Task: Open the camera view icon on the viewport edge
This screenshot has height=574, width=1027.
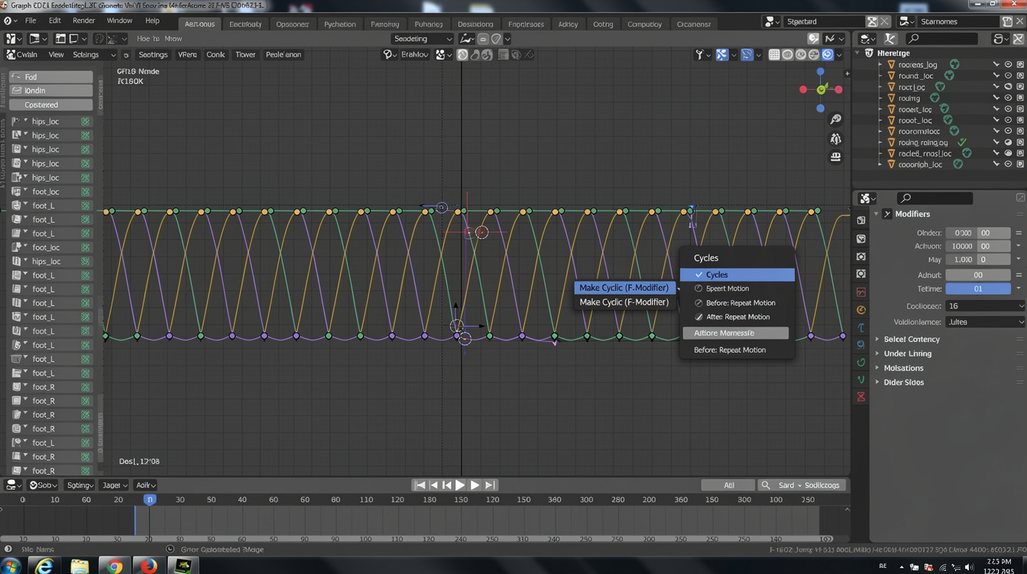Action: [x=835, y=156]
